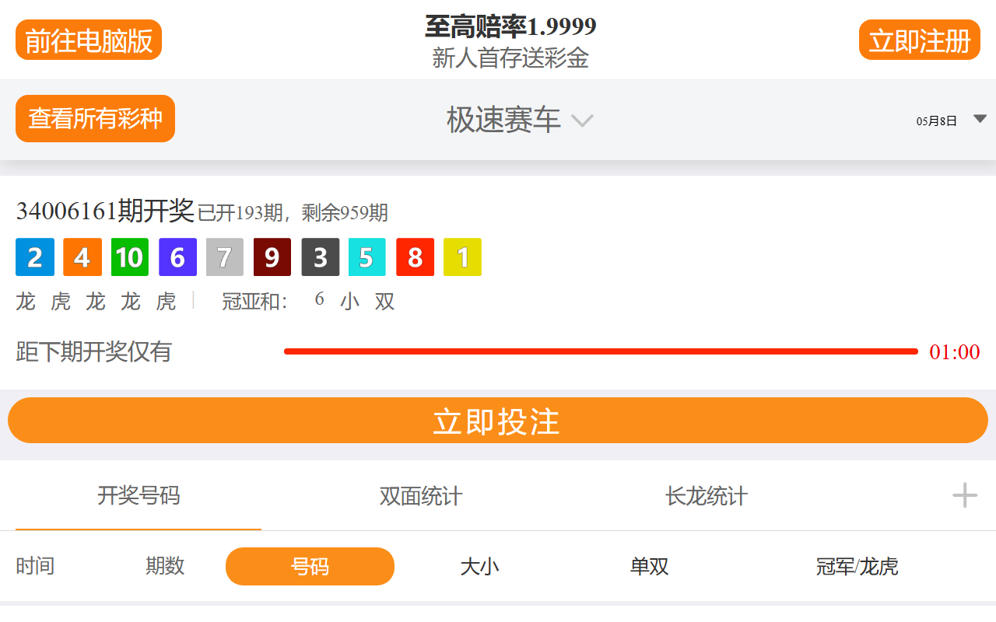Select the 号码 filter pill
Image resolution: width=996 pixels, height=622 pixels.
[x=310, y=566]
